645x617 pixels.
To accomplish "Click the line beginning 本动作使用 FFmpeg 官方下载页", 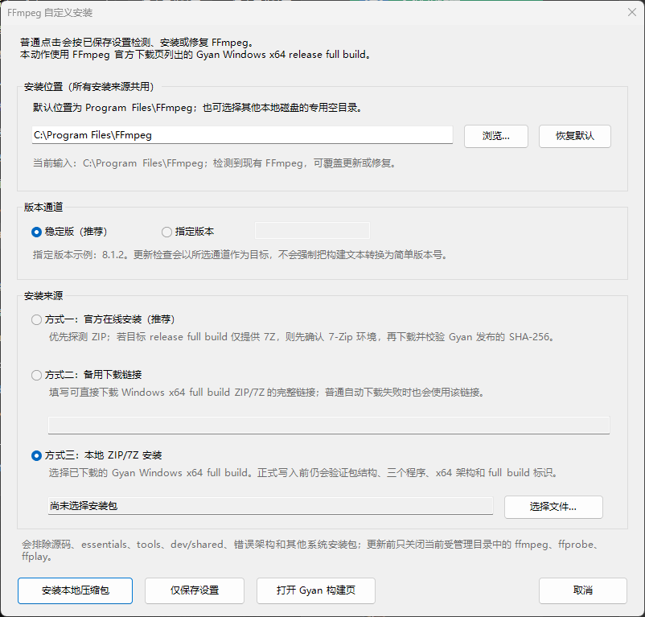I will (195, 55).
